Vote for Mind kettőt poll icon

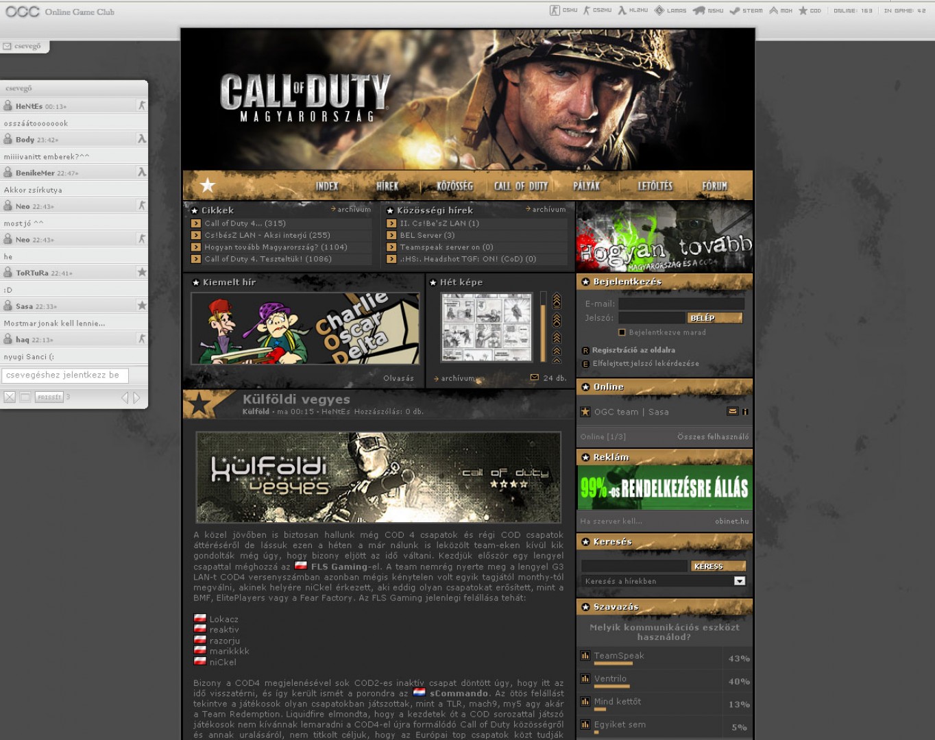point(585,702)
